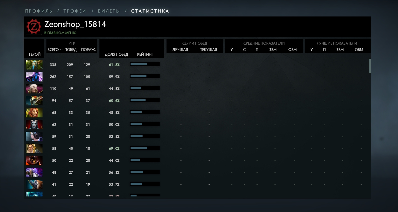The height and width of the screenshot is (212, 398).
Task: Sort by ЗВМ under СРЕДНИЕ ПОКАЗАТЕЛИ
Action: tap(273, 50)
